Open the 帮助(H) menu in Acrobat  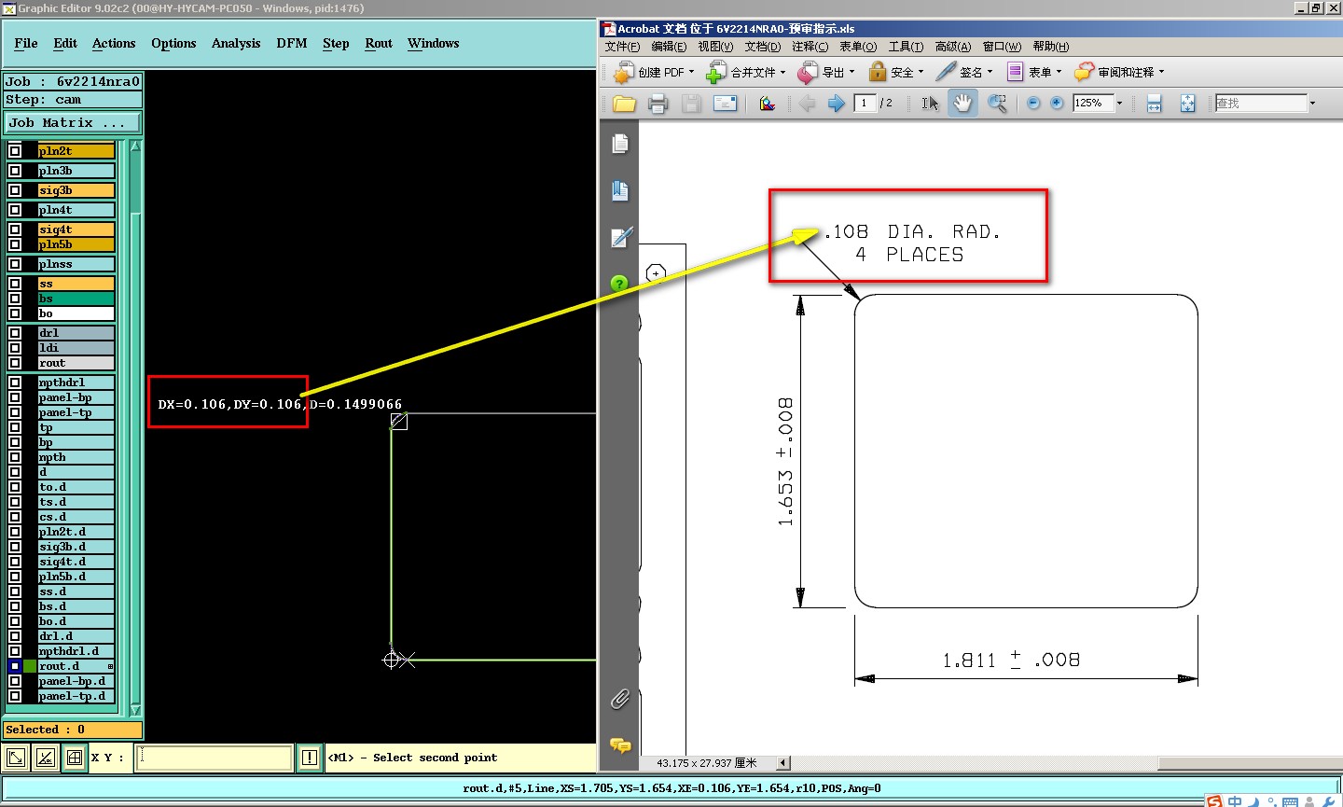1051,46
